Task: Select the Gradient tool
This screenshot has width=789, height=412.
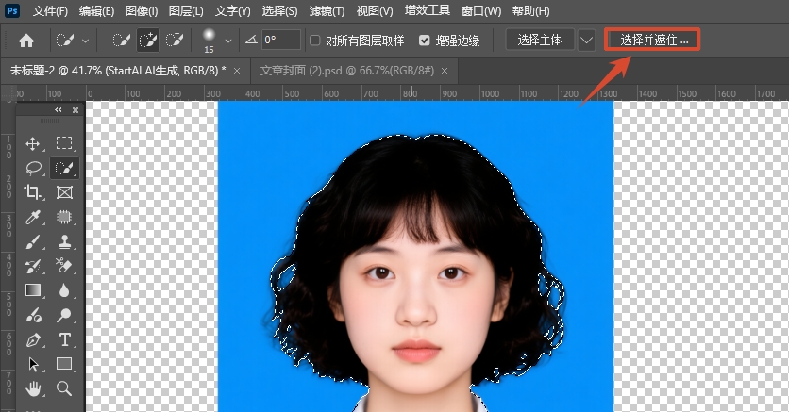Action: [33, 290]
